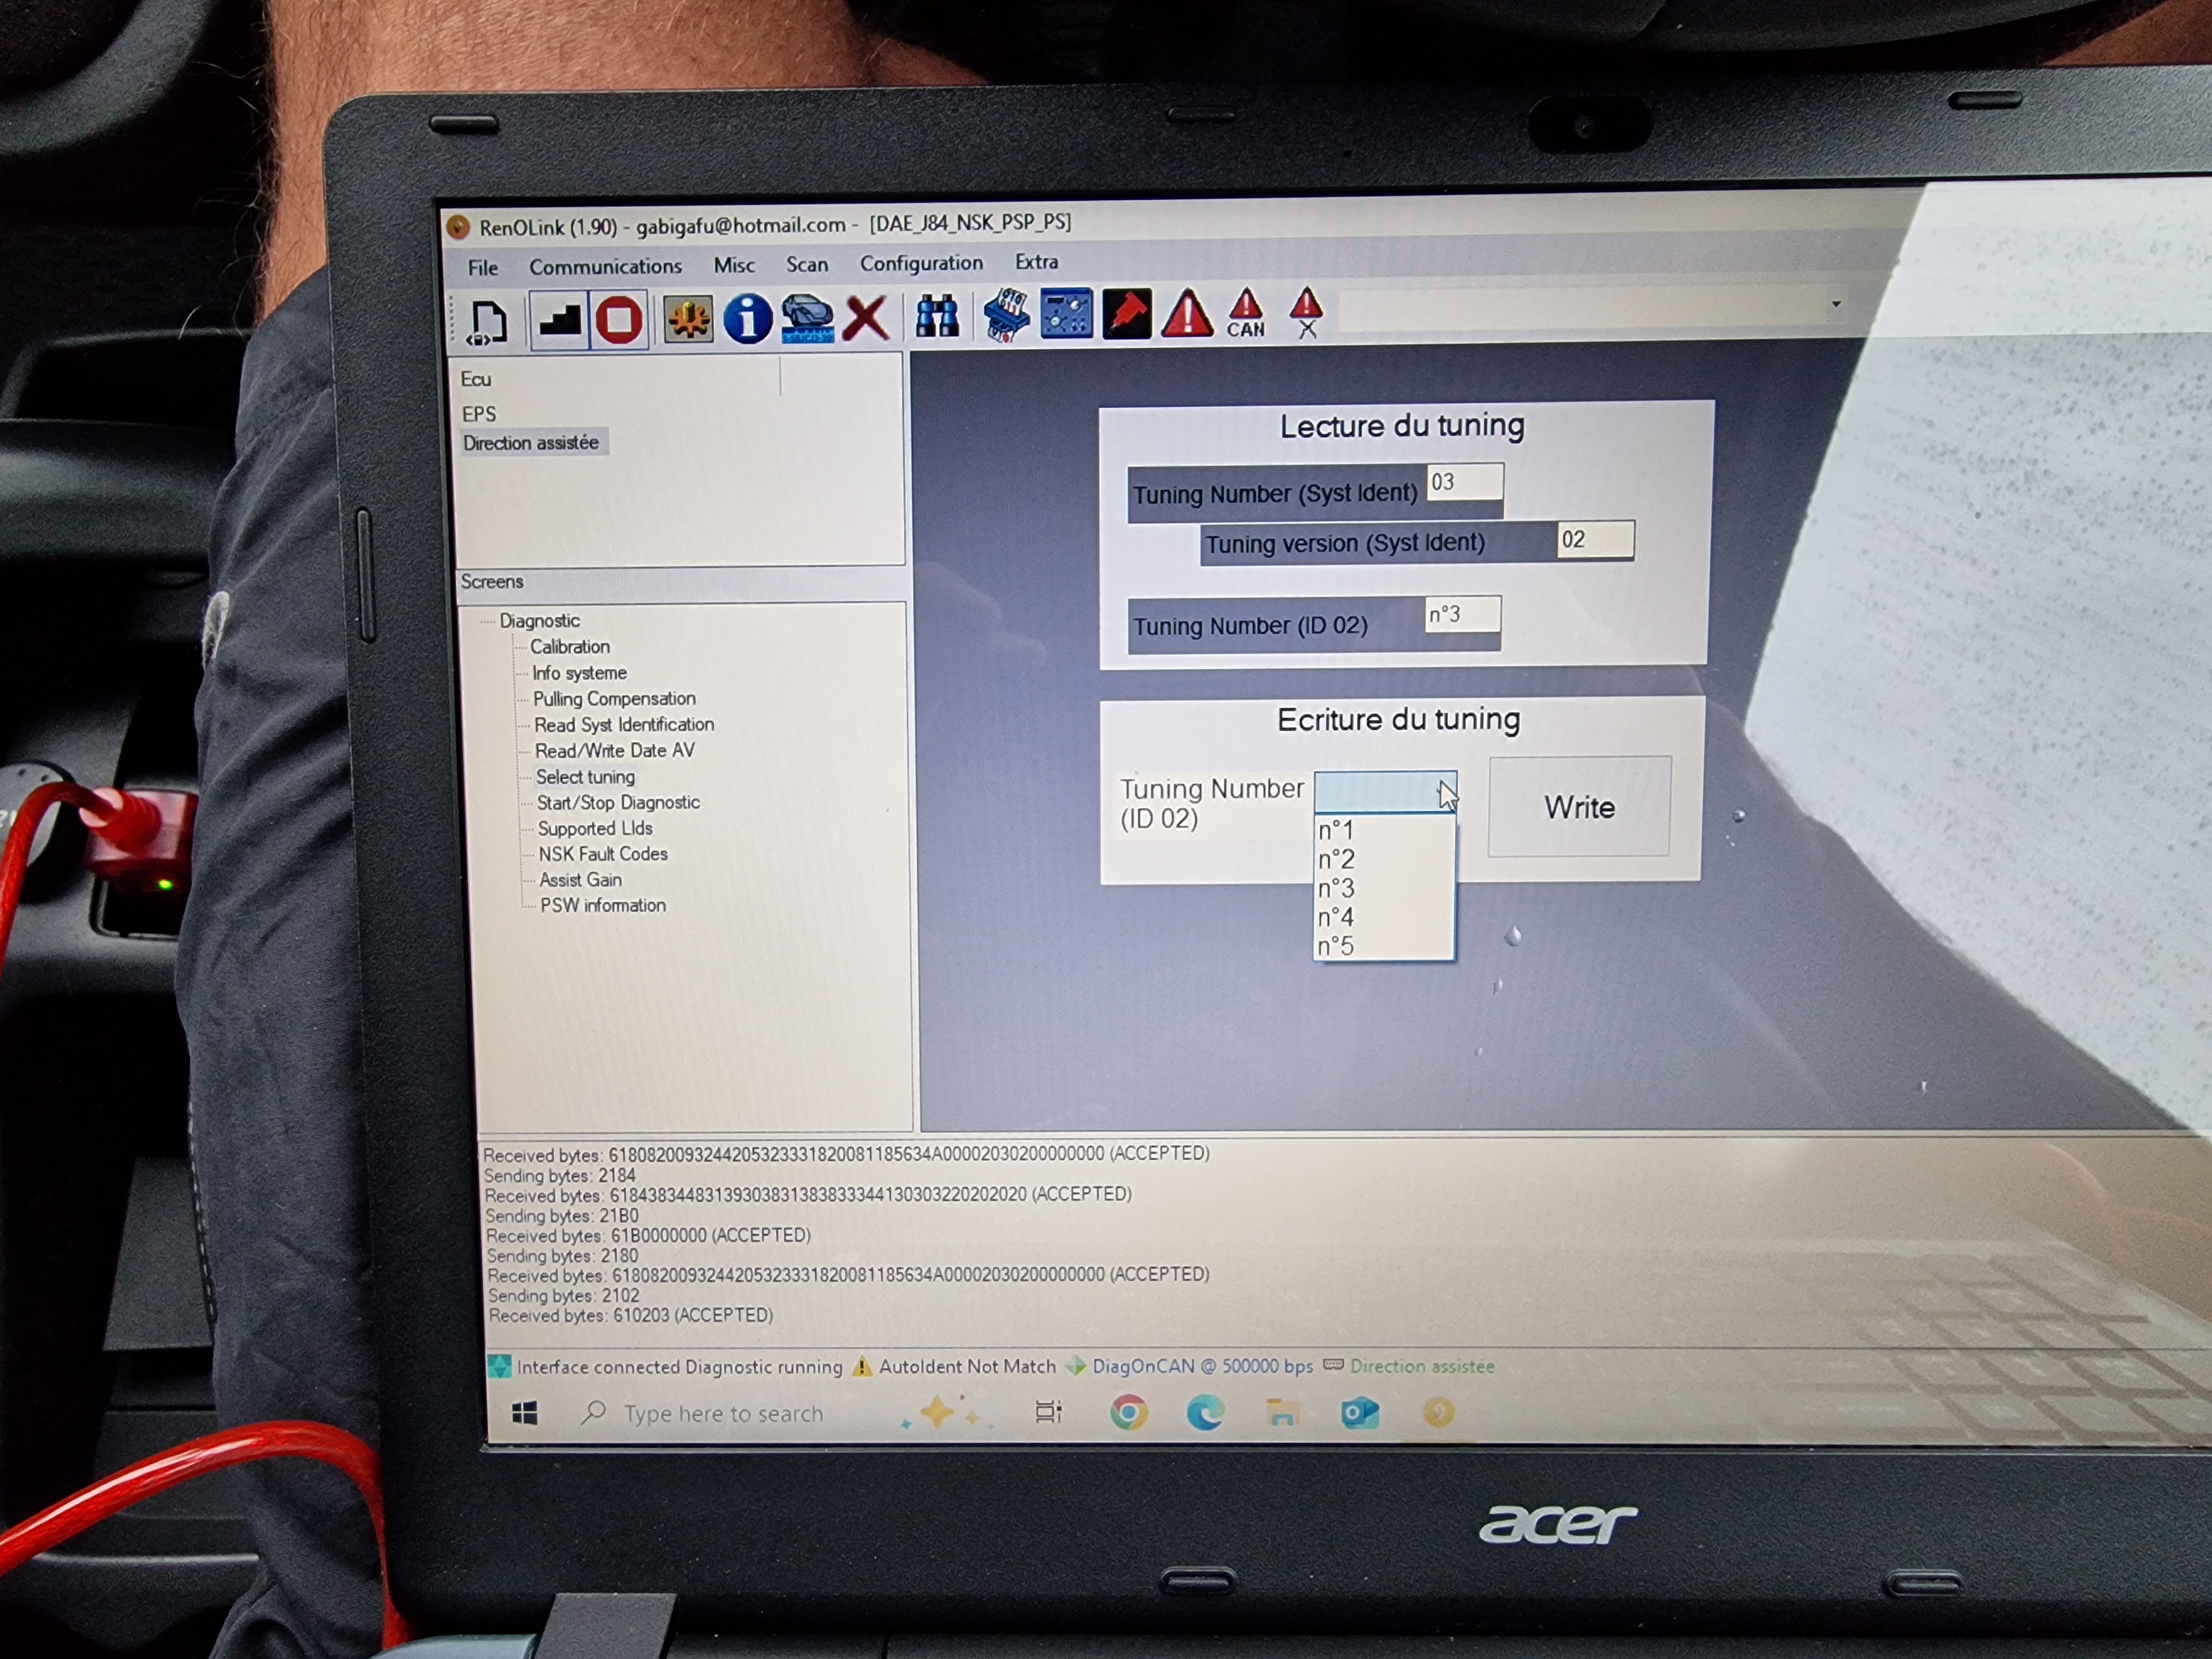Screen dimensions: 2212x1659
Task: Click the blue car vehicle icon
Action: (807, 319)
